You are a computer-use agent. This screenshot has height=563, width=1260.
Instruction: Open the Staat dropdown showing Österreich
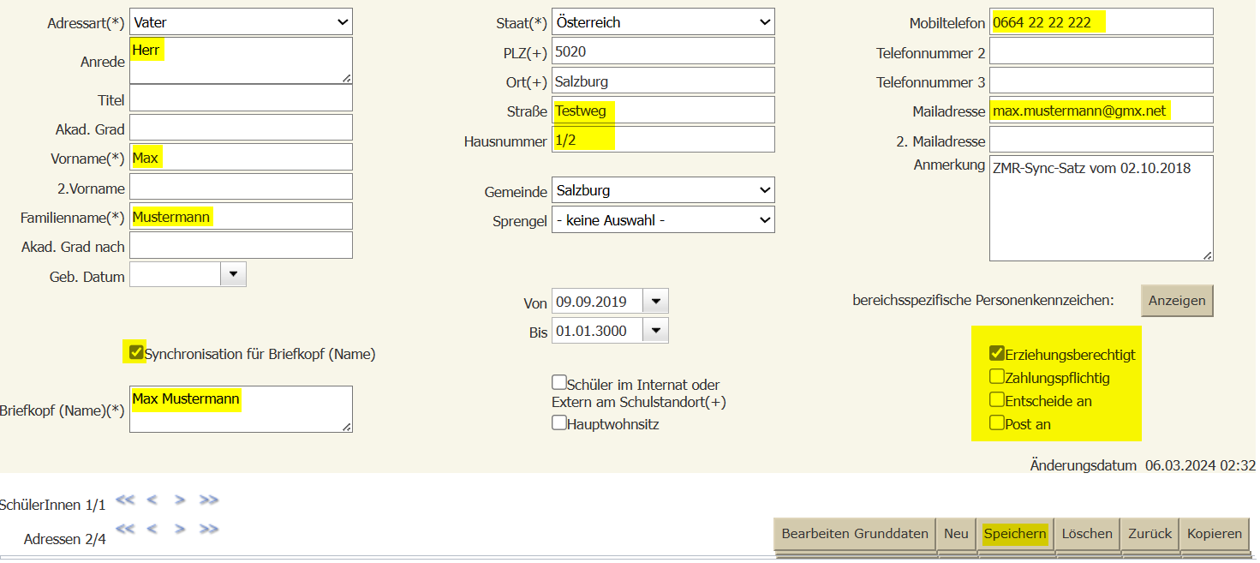[x=663, y=22]
